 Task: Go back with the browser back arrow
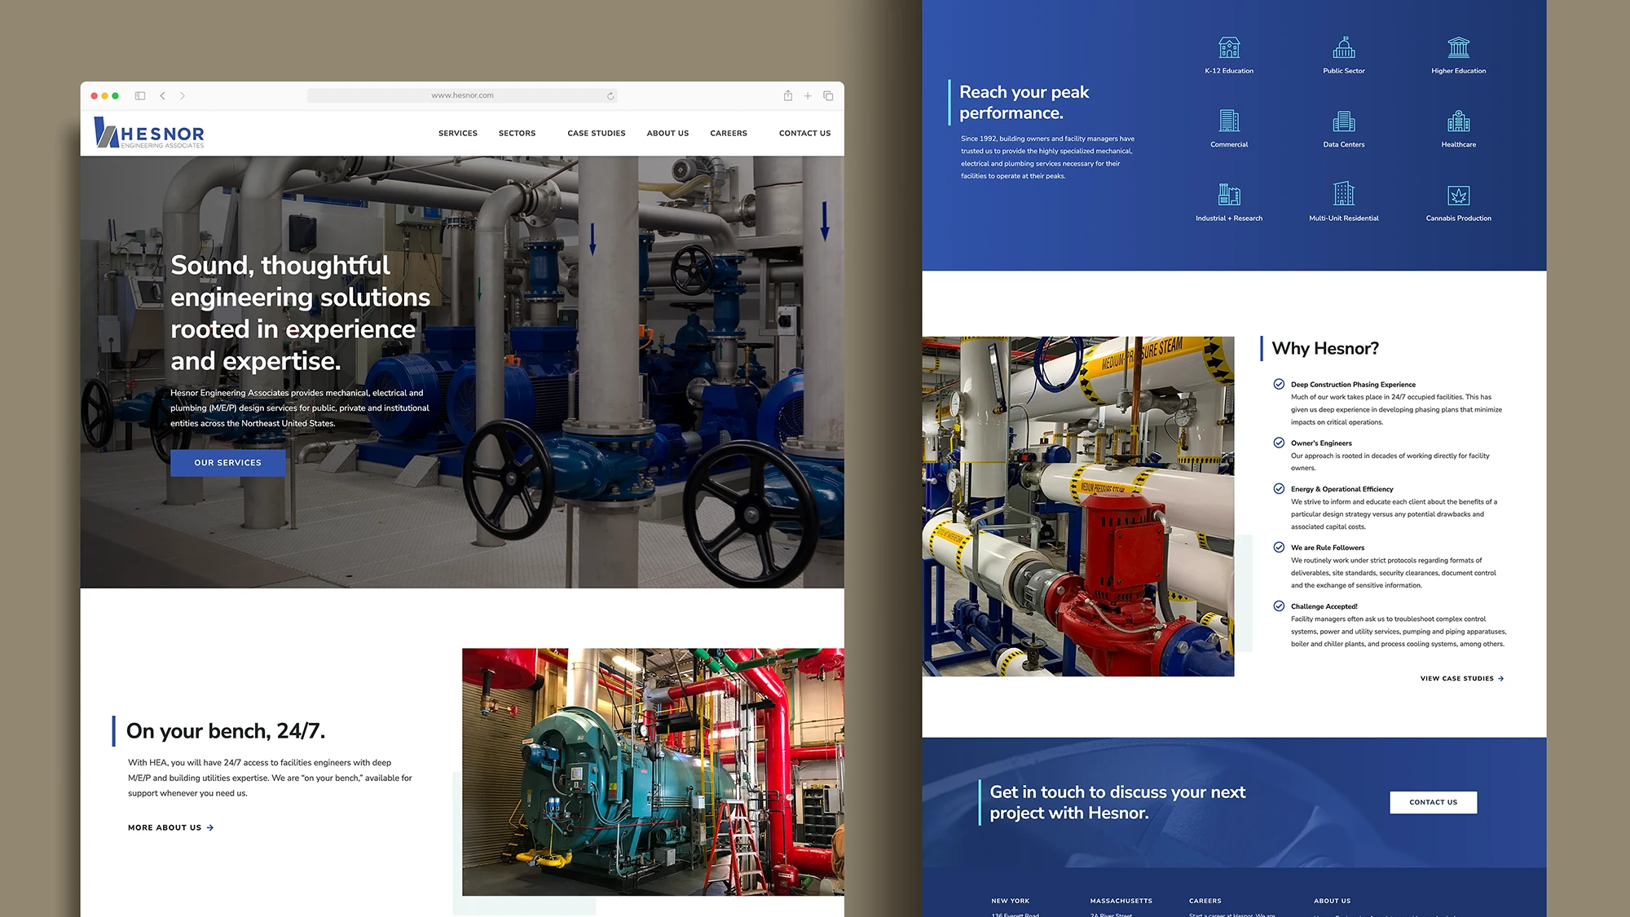[163, 95]
